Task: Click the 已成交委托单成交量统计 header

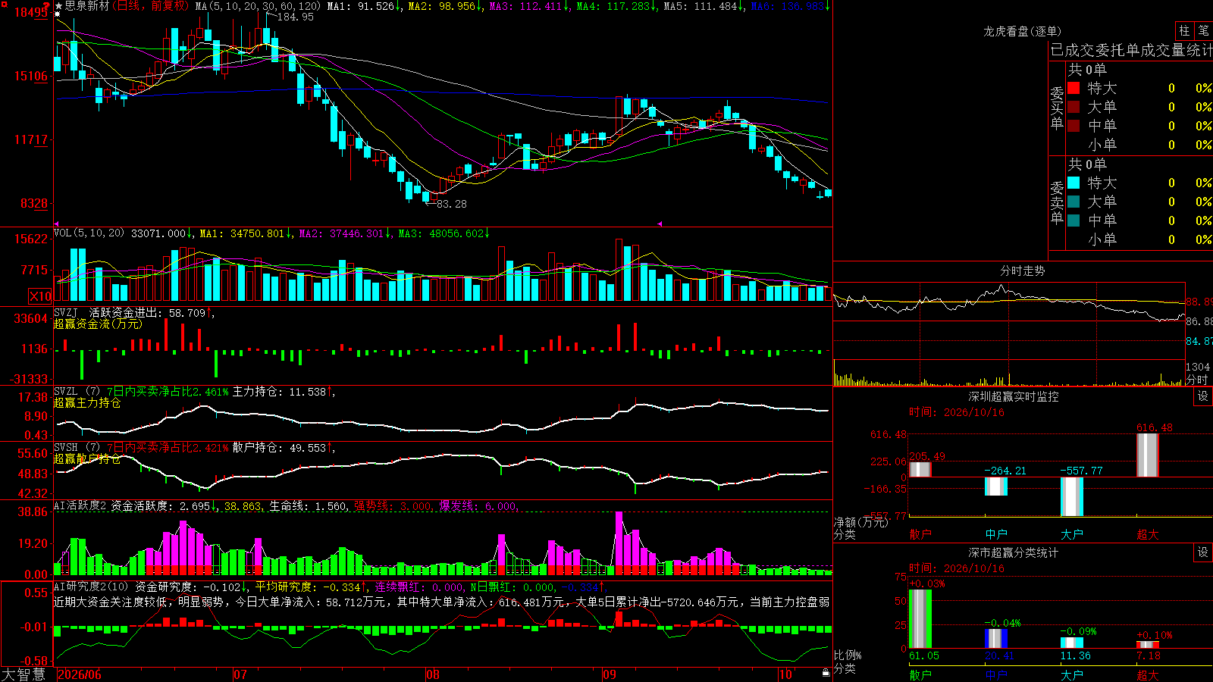Action: [x=1131, y=50]
